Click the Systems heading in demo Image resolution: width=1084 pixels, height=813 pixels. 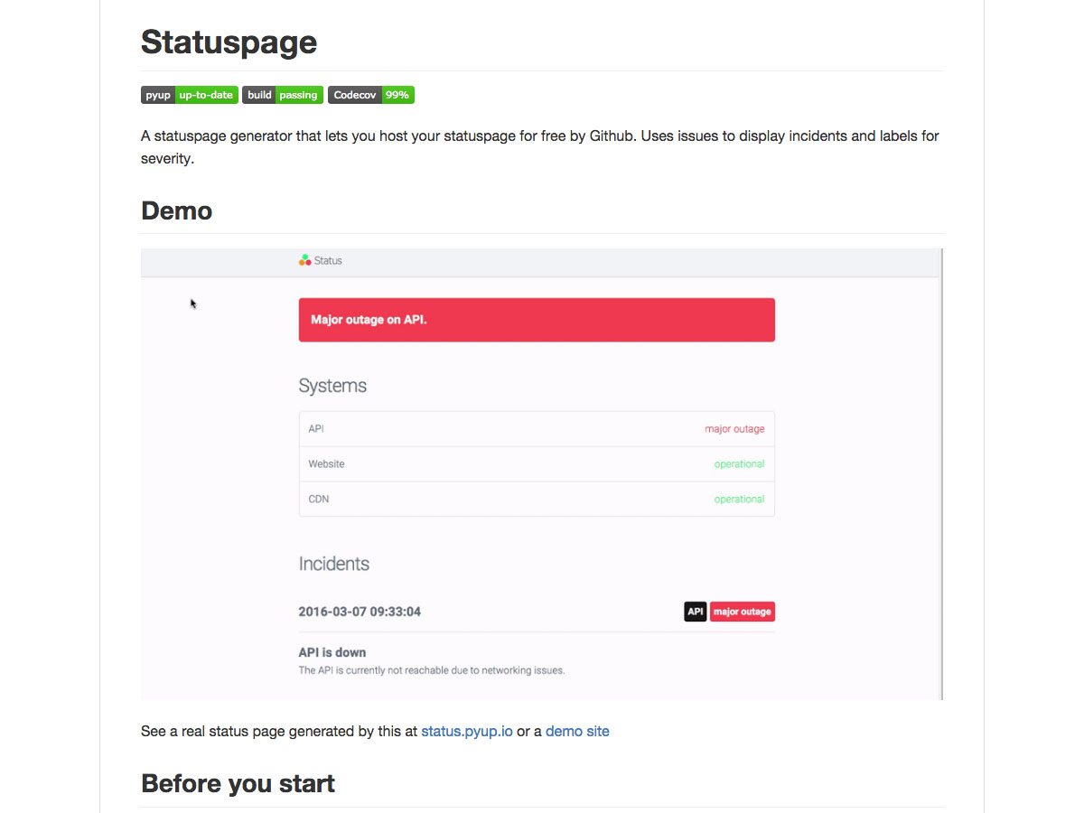pyautogui.click(x=332, y=386)
